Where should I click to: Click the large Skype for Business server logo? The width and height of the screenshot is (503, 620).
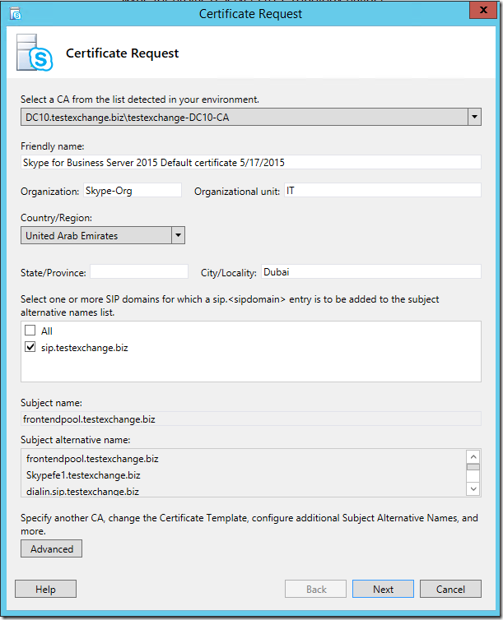tap(35, 53)
